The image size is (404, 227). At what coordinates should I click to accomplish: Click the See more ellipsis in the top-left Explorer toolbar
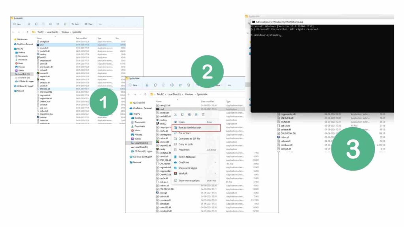(x=101, y=24)
